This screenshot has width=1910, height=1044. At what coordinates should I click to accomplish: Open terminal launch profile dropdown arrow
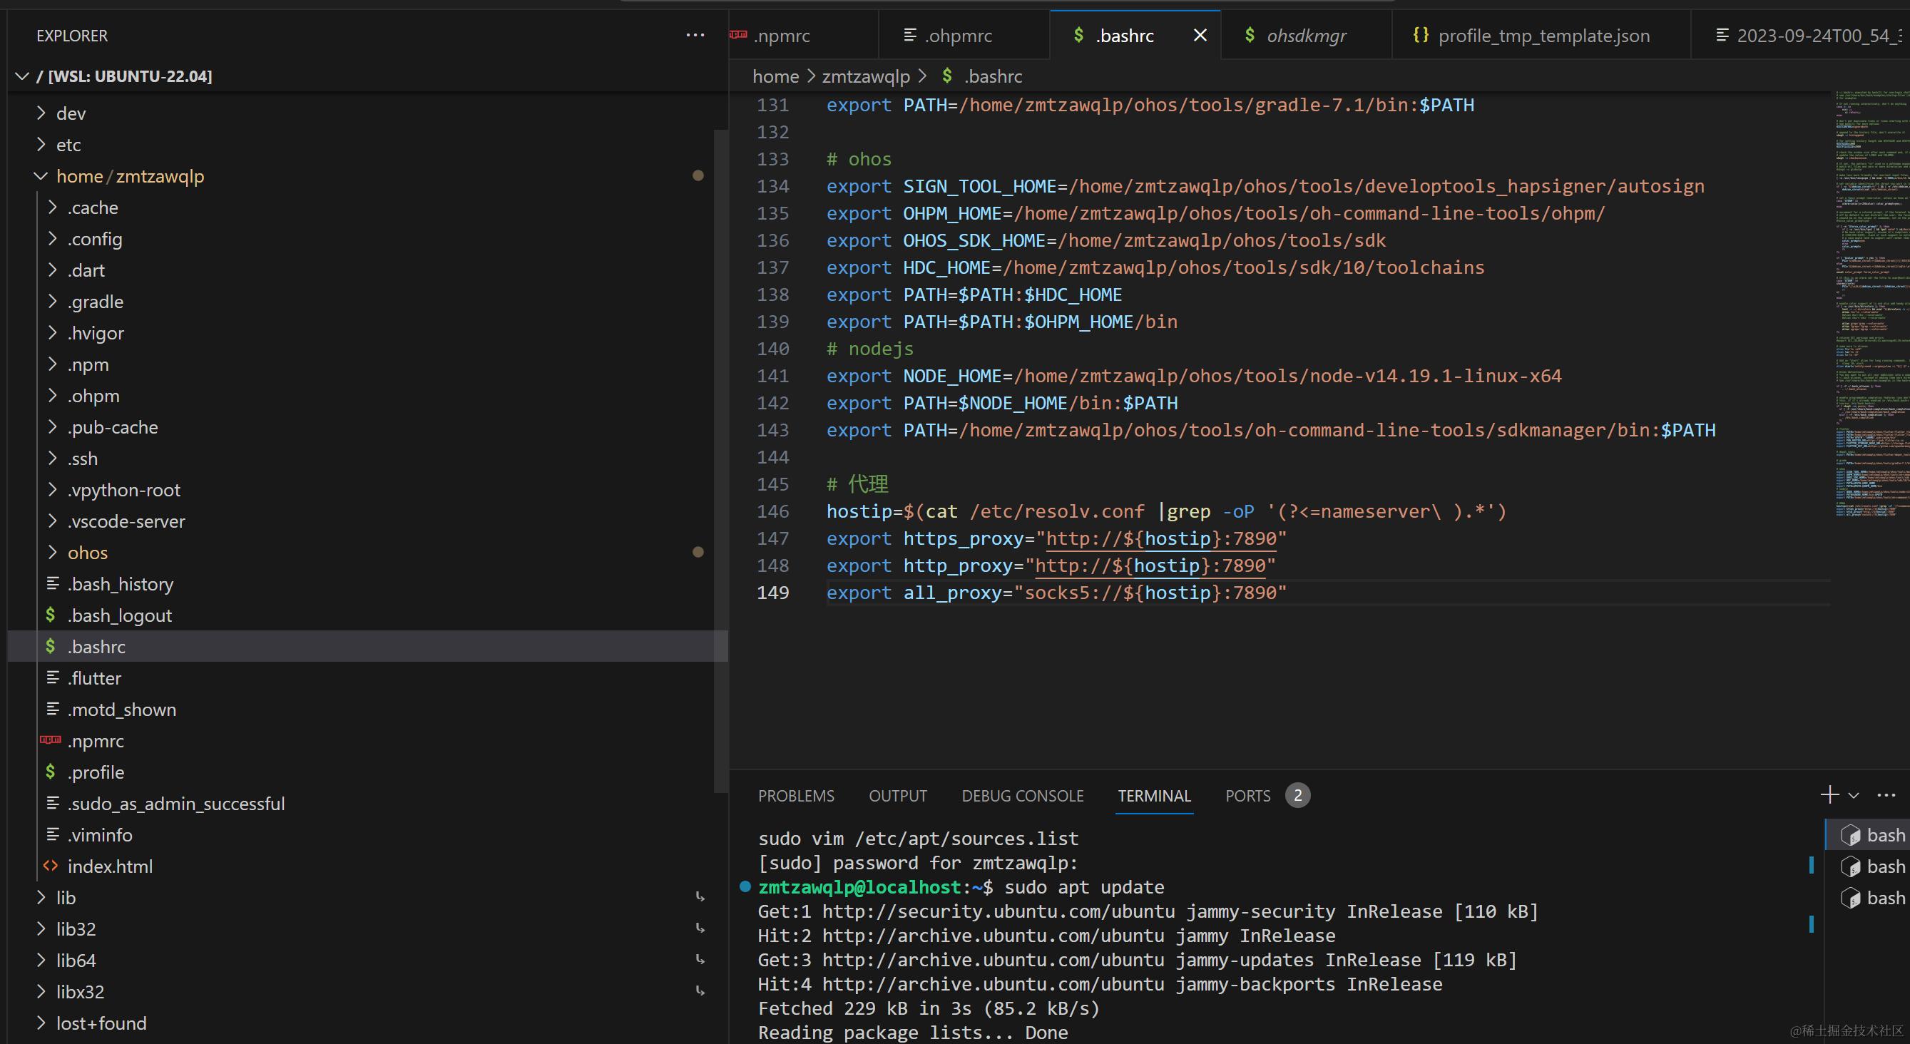(x=1854, y=796)
